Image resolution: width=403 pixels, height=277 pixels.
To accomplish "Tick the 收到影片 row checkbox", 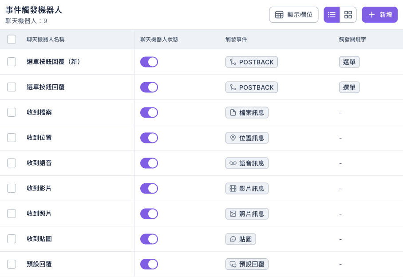I will point(12,188).
